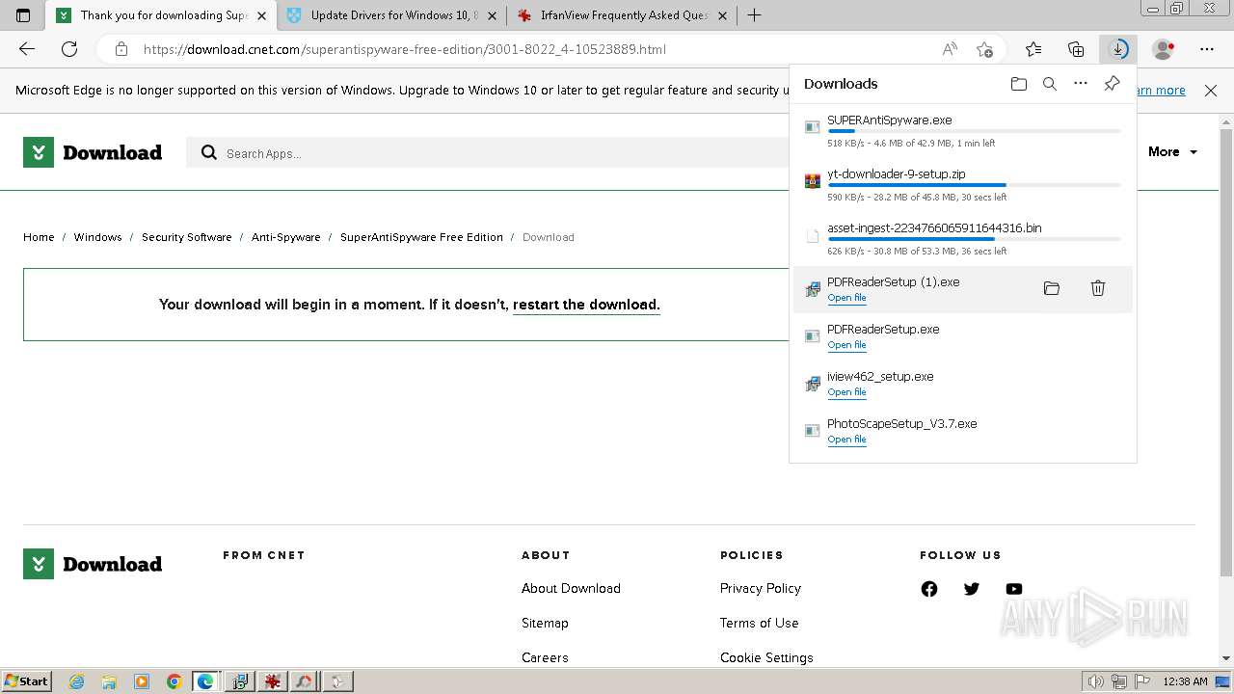
Task: Open More options in Downloads panel
Action: click(1081, 84)
